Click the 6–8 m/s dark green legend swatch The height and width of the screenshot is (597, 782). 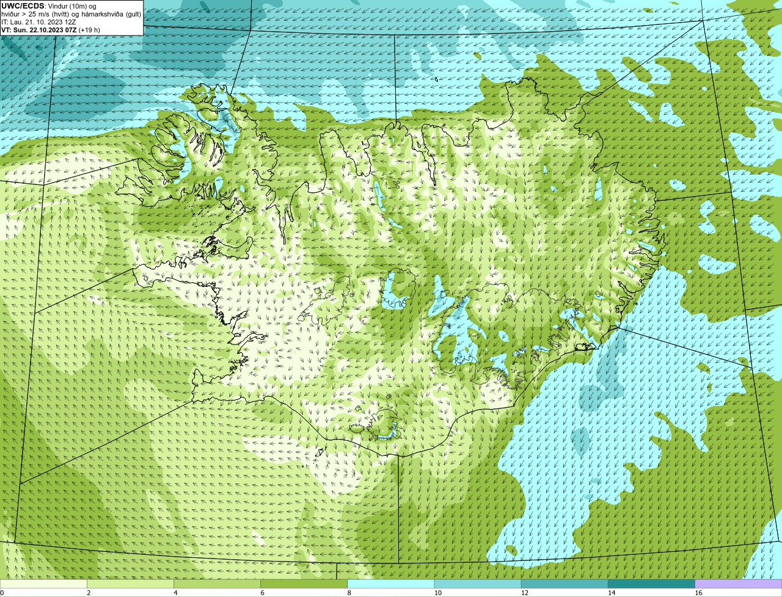click(304, 584)
